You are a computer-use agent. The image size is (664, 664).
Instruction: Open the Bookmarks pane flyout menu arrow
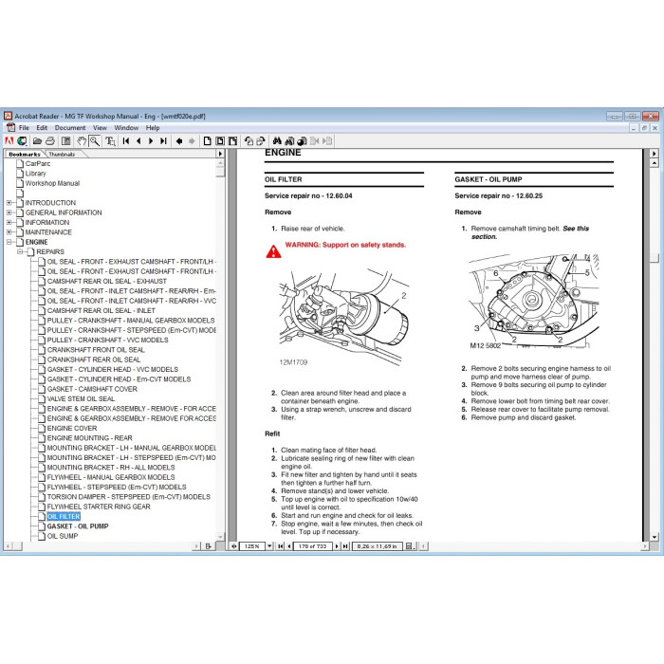[x=220, y=154]
